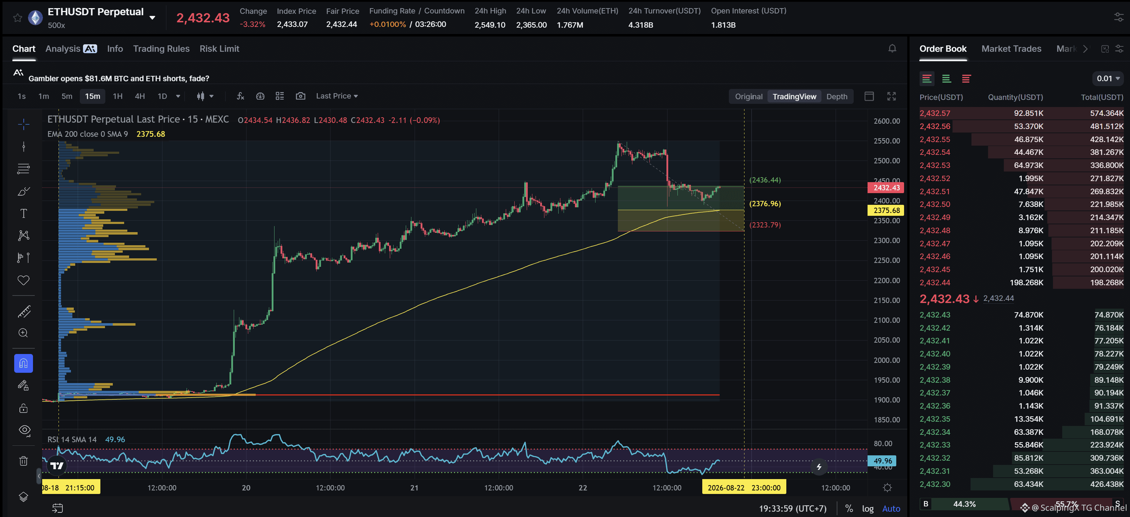Toggle magnet snap mode
This screenshot has width=1130, height=517.
tap(24, 363)
